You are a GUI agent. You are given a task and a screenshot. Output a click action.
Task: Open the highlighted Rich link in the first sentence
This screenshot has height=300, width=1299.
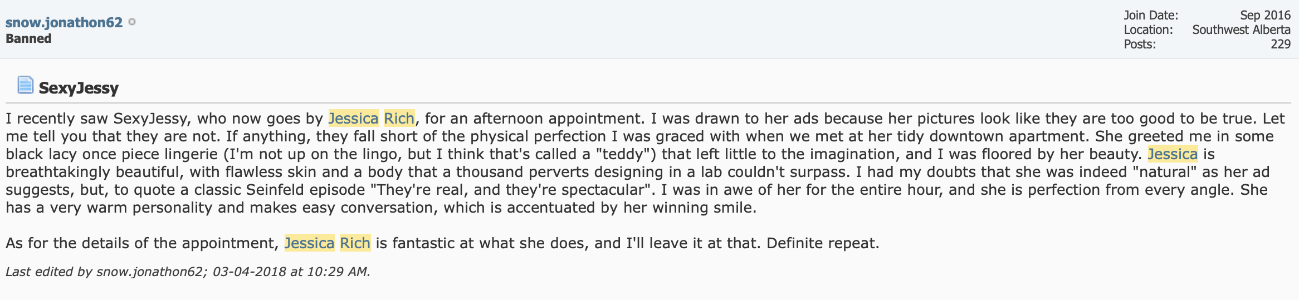399,119
